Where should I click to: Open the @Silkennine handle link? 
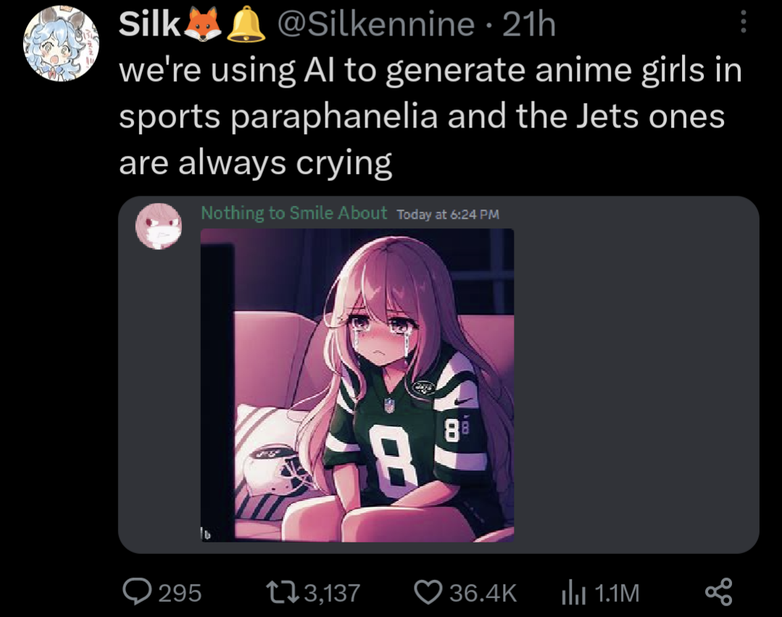(x=375, y=25)
